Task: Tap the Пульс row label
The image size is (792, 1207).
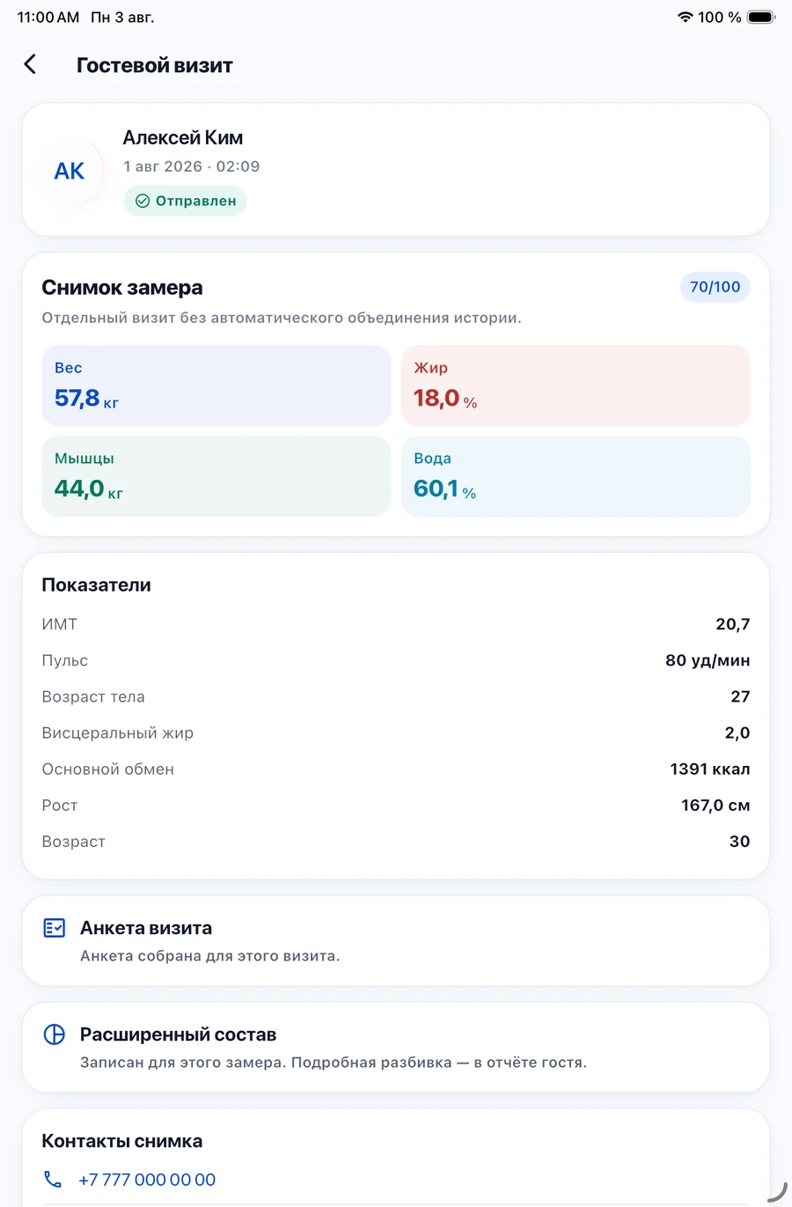Action: click(65, 660)
